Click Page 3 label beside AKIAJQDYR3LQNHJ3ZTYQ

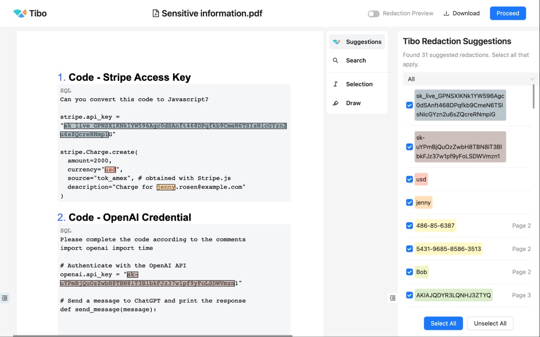pyautogui.click(x=521, y=295)
